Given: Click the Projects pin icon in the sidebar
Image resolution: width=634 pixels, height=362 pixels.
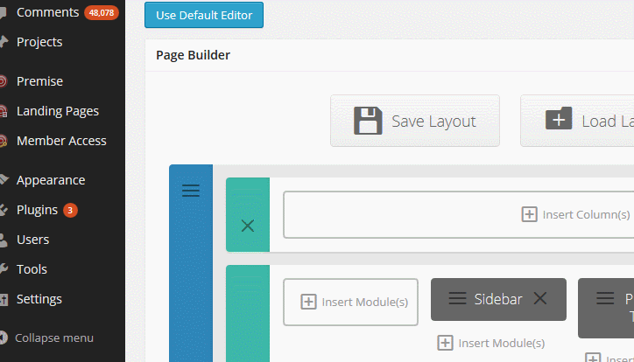Looking at the screenshot, I should [x=4, y=42].
